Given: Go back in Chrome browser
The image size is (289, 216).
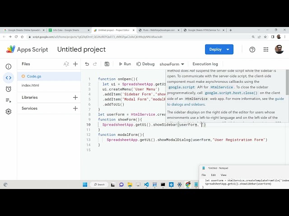Looking at the screenshot, I should click(4, 37).
